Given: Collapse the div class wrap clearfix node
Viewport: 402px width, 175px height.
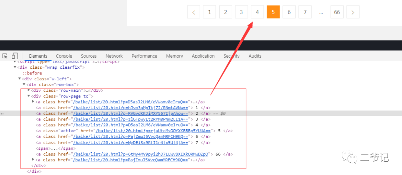Looking at the screenshot, I should (15, 67).
